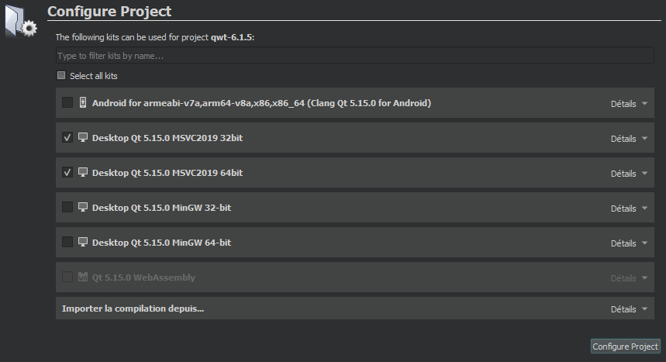Expand Détails for MinGW 32-bit kit

point(629,209)
